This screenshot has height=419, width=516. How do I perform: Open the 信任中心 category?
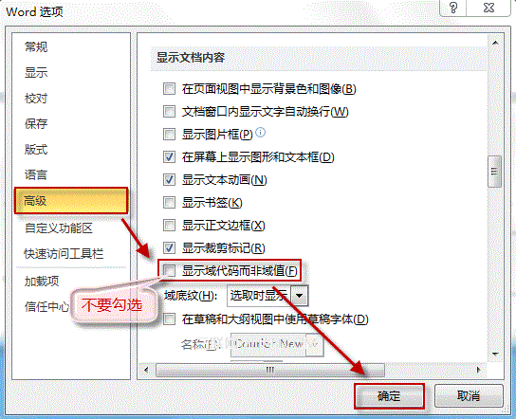[46, 306]
